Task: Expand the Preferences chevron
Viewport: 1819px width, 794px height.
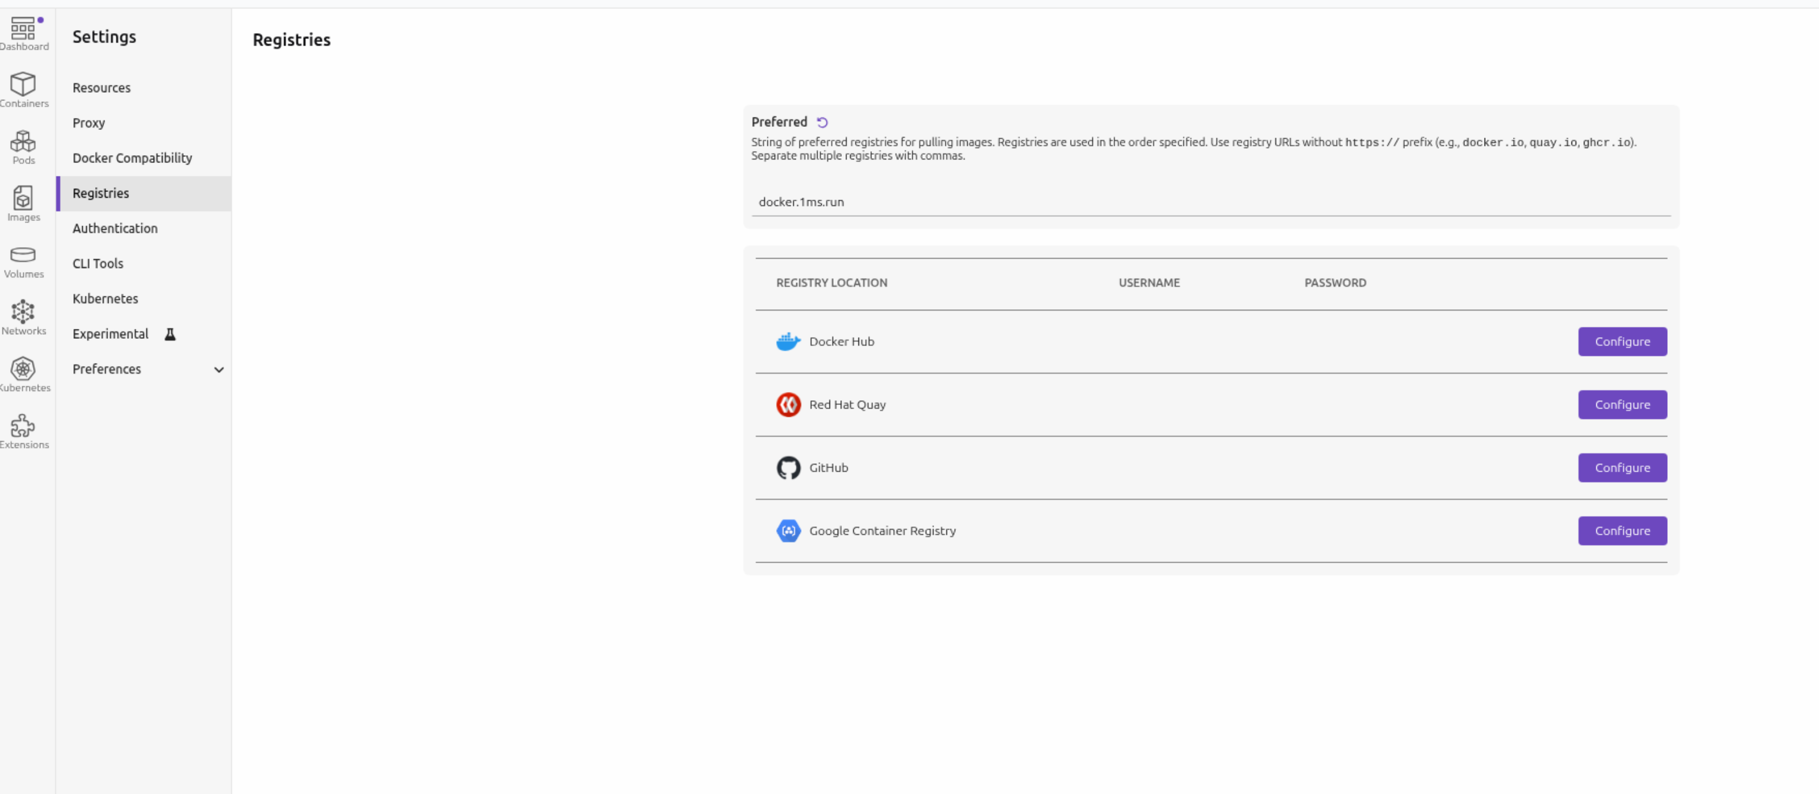Action: (219, 369)
